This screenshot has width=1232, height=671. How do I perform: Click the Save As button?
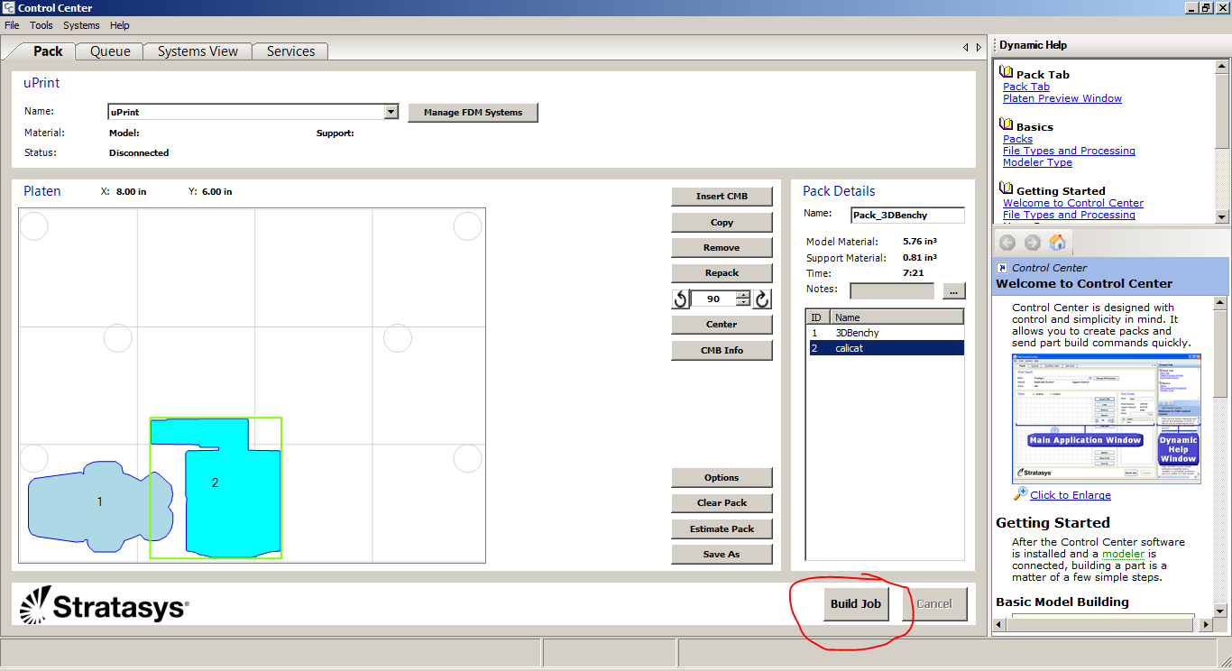[722, 554]
